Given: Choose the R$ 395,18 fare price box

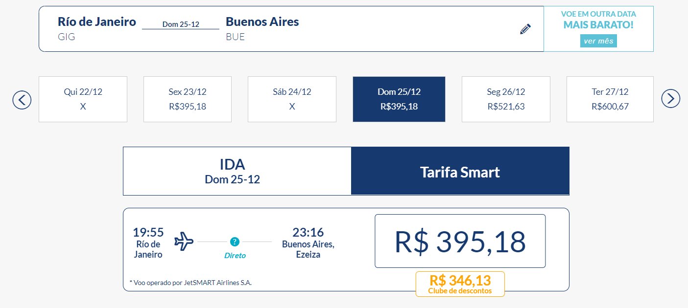Looking at the screenshot, I should pos(460,241).
